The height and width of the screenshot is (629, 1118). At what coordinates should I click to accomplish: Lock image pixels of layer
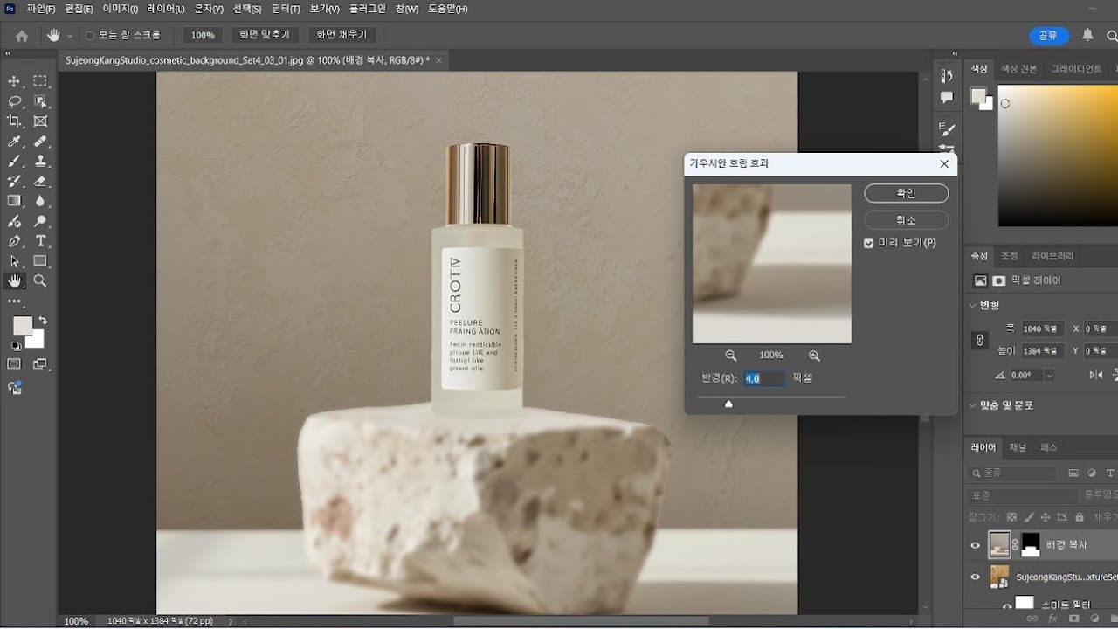(1029, 517)
